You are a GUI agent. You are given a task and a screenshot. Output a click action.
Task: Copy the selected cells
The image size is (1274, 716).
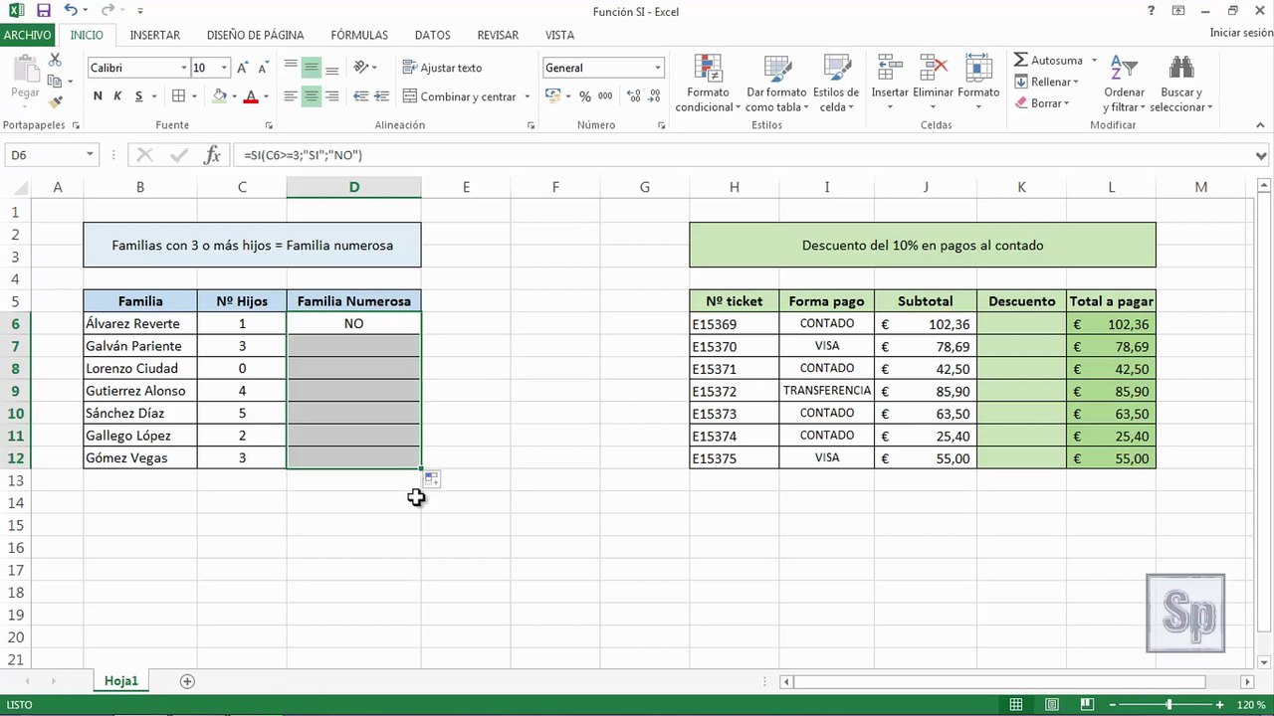[x=55, y=82]
